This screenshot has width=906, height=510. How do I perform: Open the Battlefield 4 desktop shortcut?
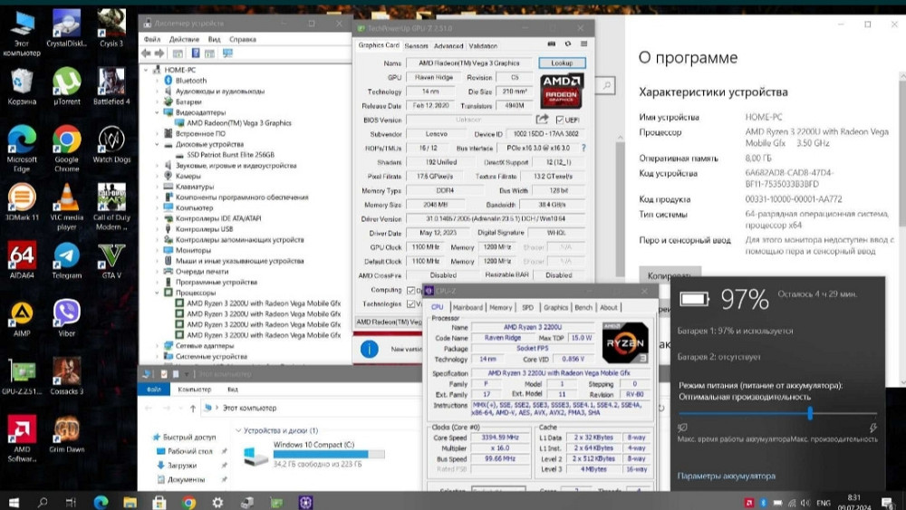(x=111, y=86)
